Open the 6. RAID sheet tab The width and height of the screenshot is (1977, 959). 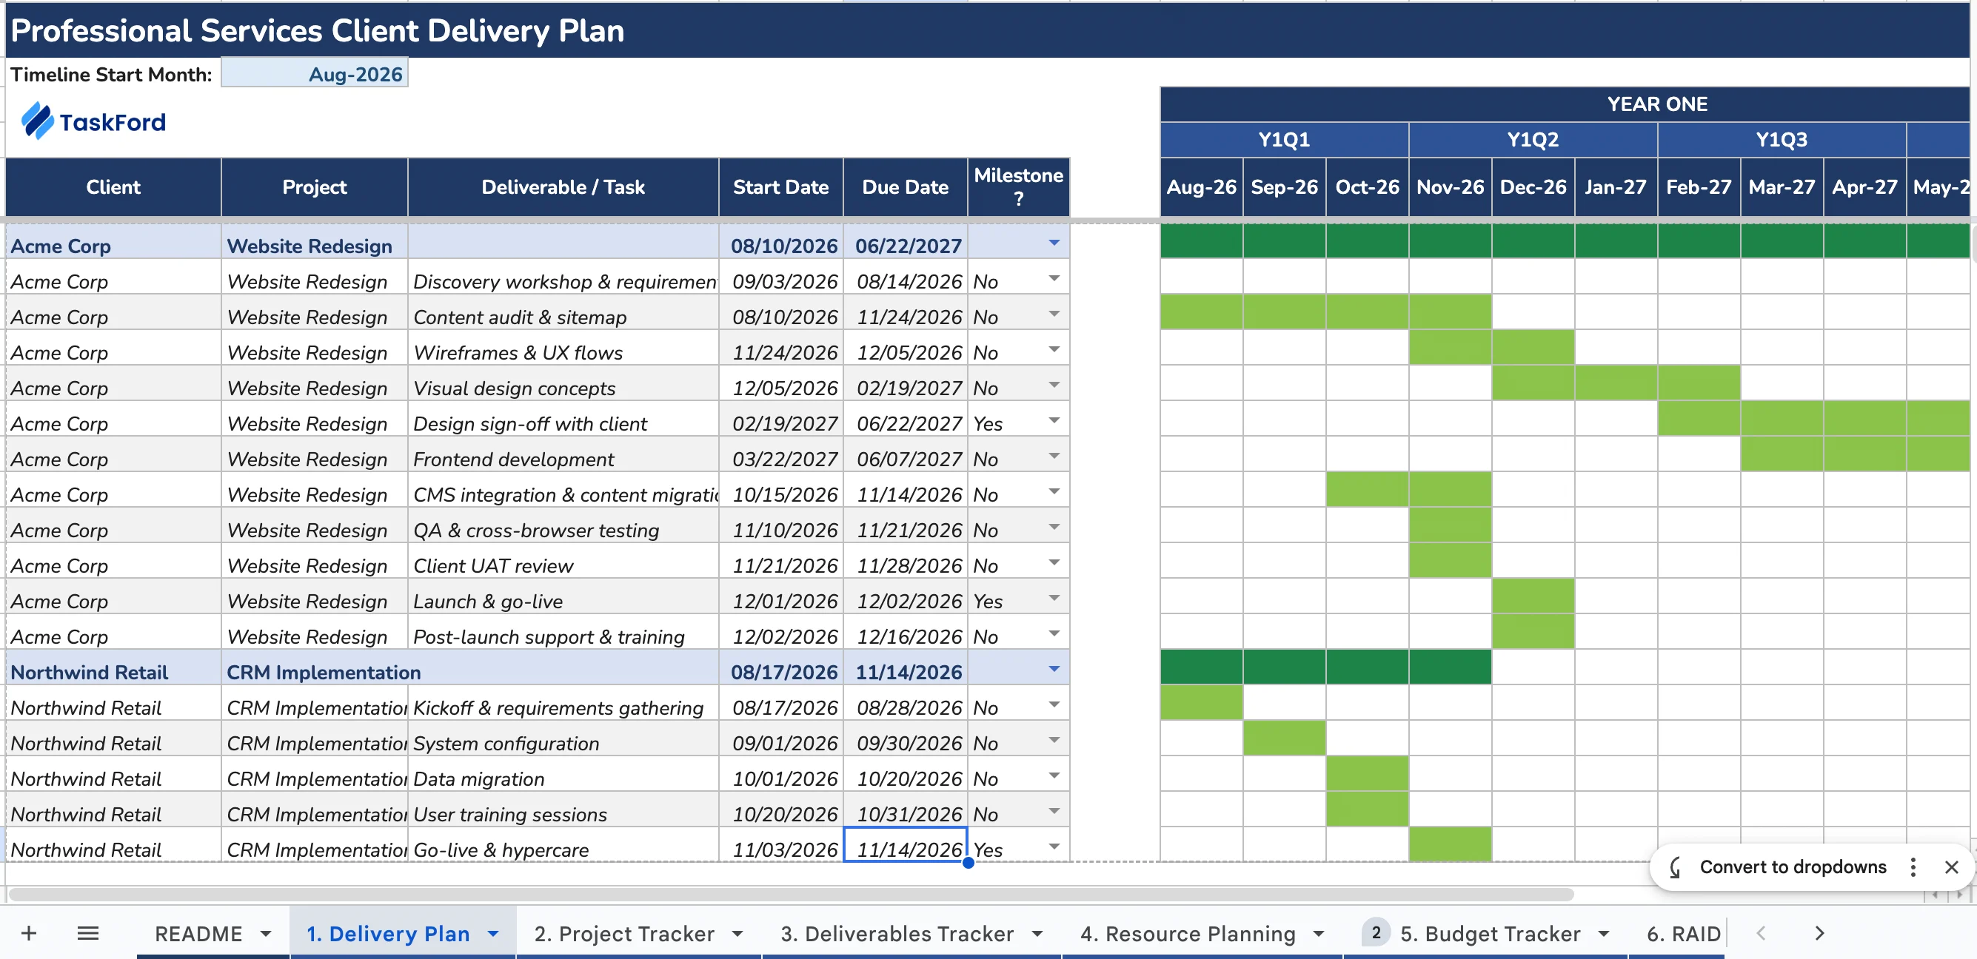[1683, 933]
